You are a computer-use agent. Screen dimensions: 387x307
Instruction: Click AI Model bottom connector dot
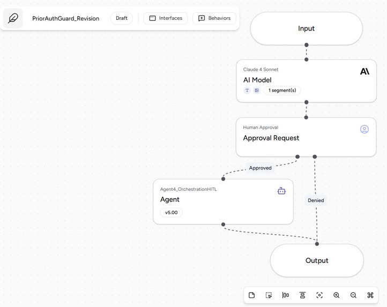pyautogui.click(x=306, y=102)
